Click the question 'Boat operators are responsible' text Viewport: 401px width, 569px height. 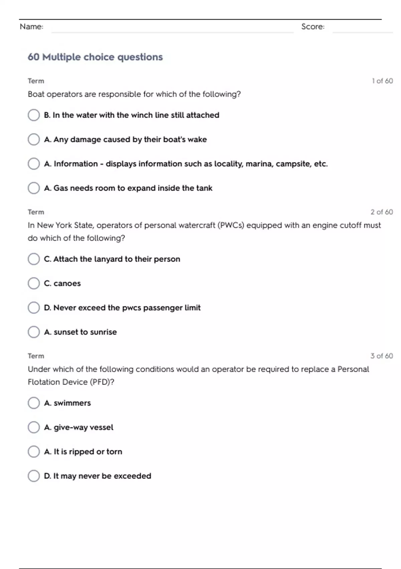(134, 94)
